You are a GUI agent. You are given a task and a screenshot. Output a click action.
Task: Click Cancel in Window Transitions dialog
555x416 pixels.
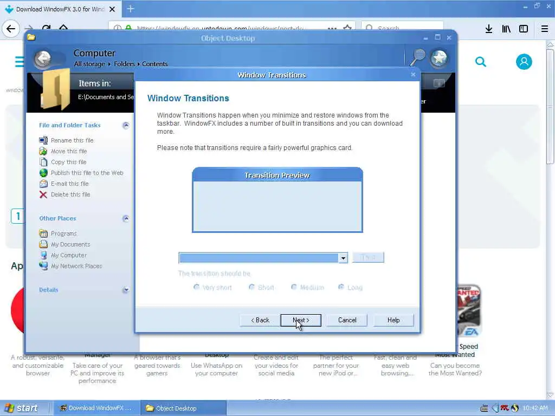pyautogui.click(x=347, y=320)
